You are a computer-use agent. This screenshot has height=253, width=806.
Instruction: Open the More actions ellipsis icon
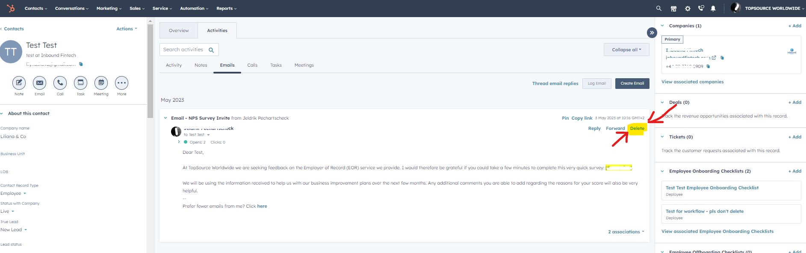121,83
